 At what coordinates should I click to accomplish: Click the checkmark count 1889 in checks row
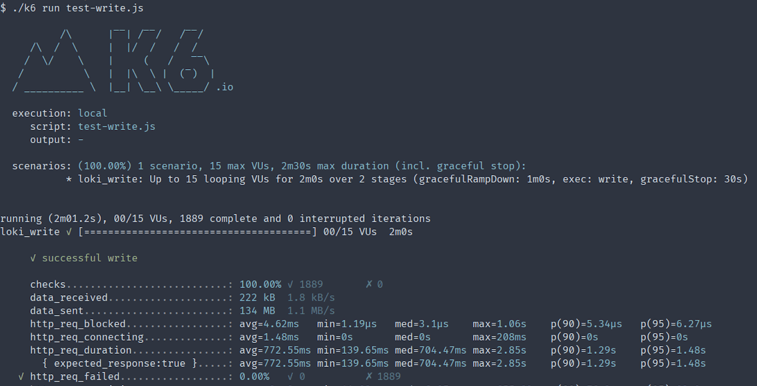click(311, 284)
